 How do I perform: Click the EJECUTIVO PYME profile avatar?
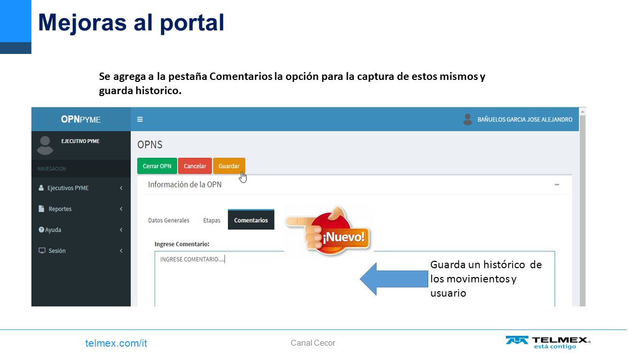[45, 145]
